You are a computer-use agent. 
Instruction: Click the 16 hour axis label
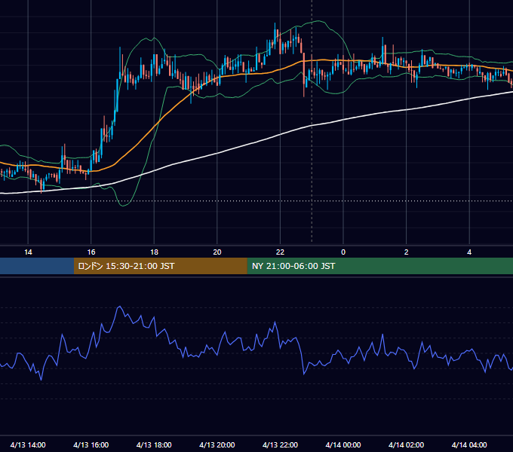[91, 252]
